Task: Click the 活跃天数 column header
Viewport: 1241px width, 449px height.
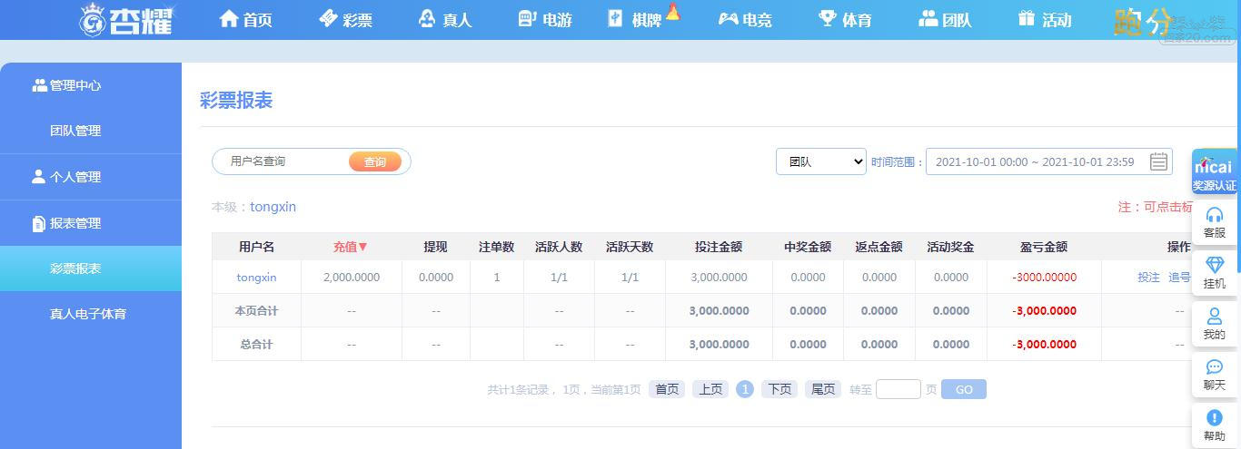Action: pos(630,247)
